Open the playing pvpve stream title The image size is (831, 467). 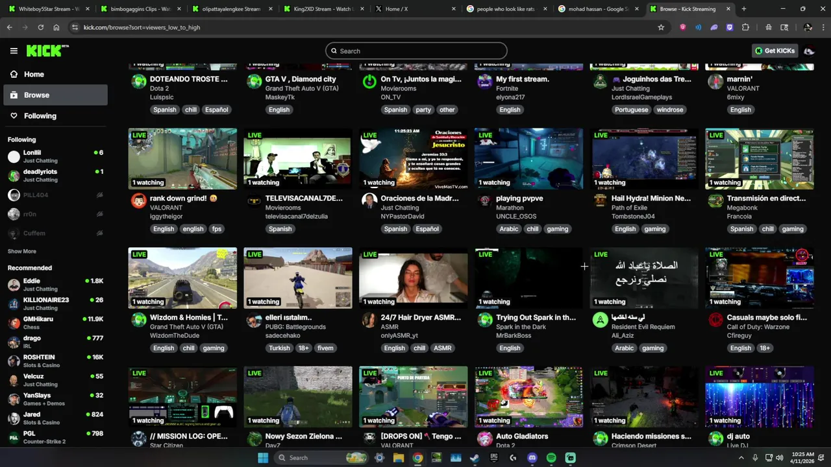(519, 198)
